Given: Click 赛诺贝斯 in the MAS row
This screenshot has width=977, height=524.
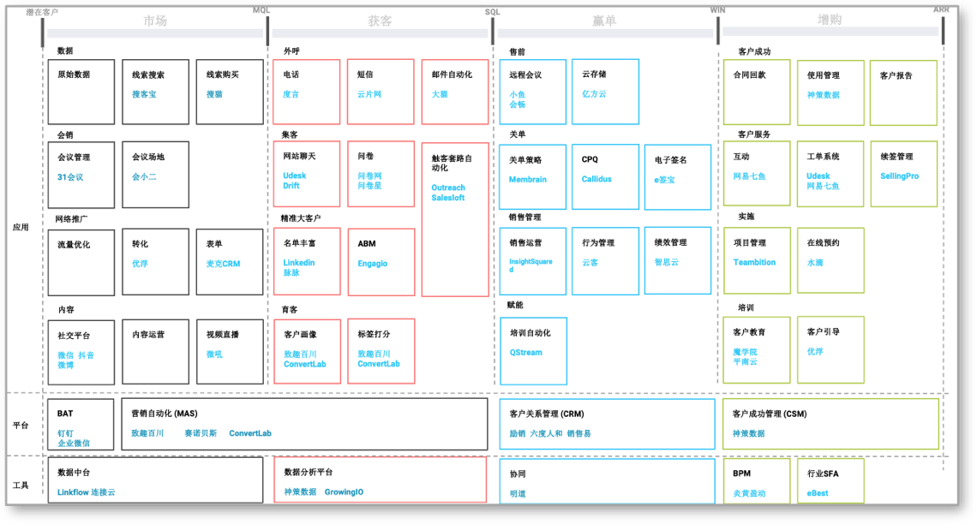Looking at the screenshot, I should (x=201, y=434).
